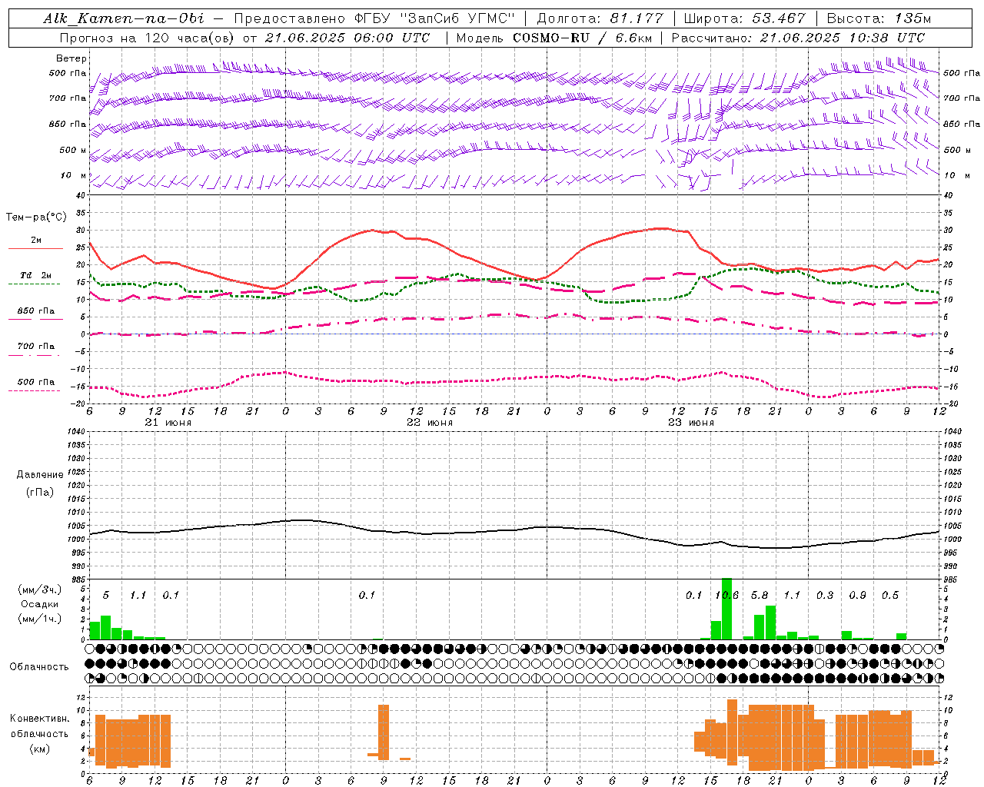Click the Давление pressure panel label

click(x=40, y=475)
